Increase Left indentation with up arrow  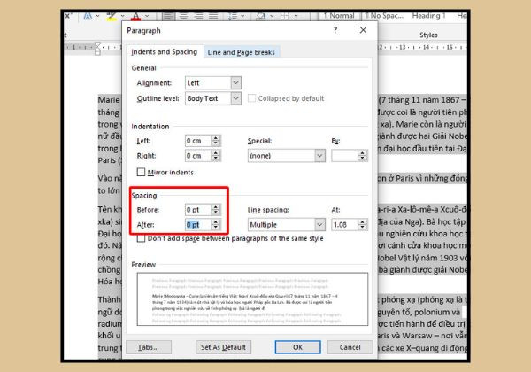point(216,138)
